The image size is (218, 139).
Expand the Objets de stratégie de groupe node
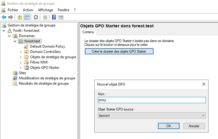tap(21, 57)
